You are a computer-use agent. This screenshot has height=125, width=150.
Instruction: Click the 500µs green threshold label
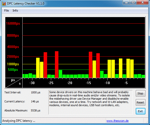pyautogui.click(x=13, y=70)
